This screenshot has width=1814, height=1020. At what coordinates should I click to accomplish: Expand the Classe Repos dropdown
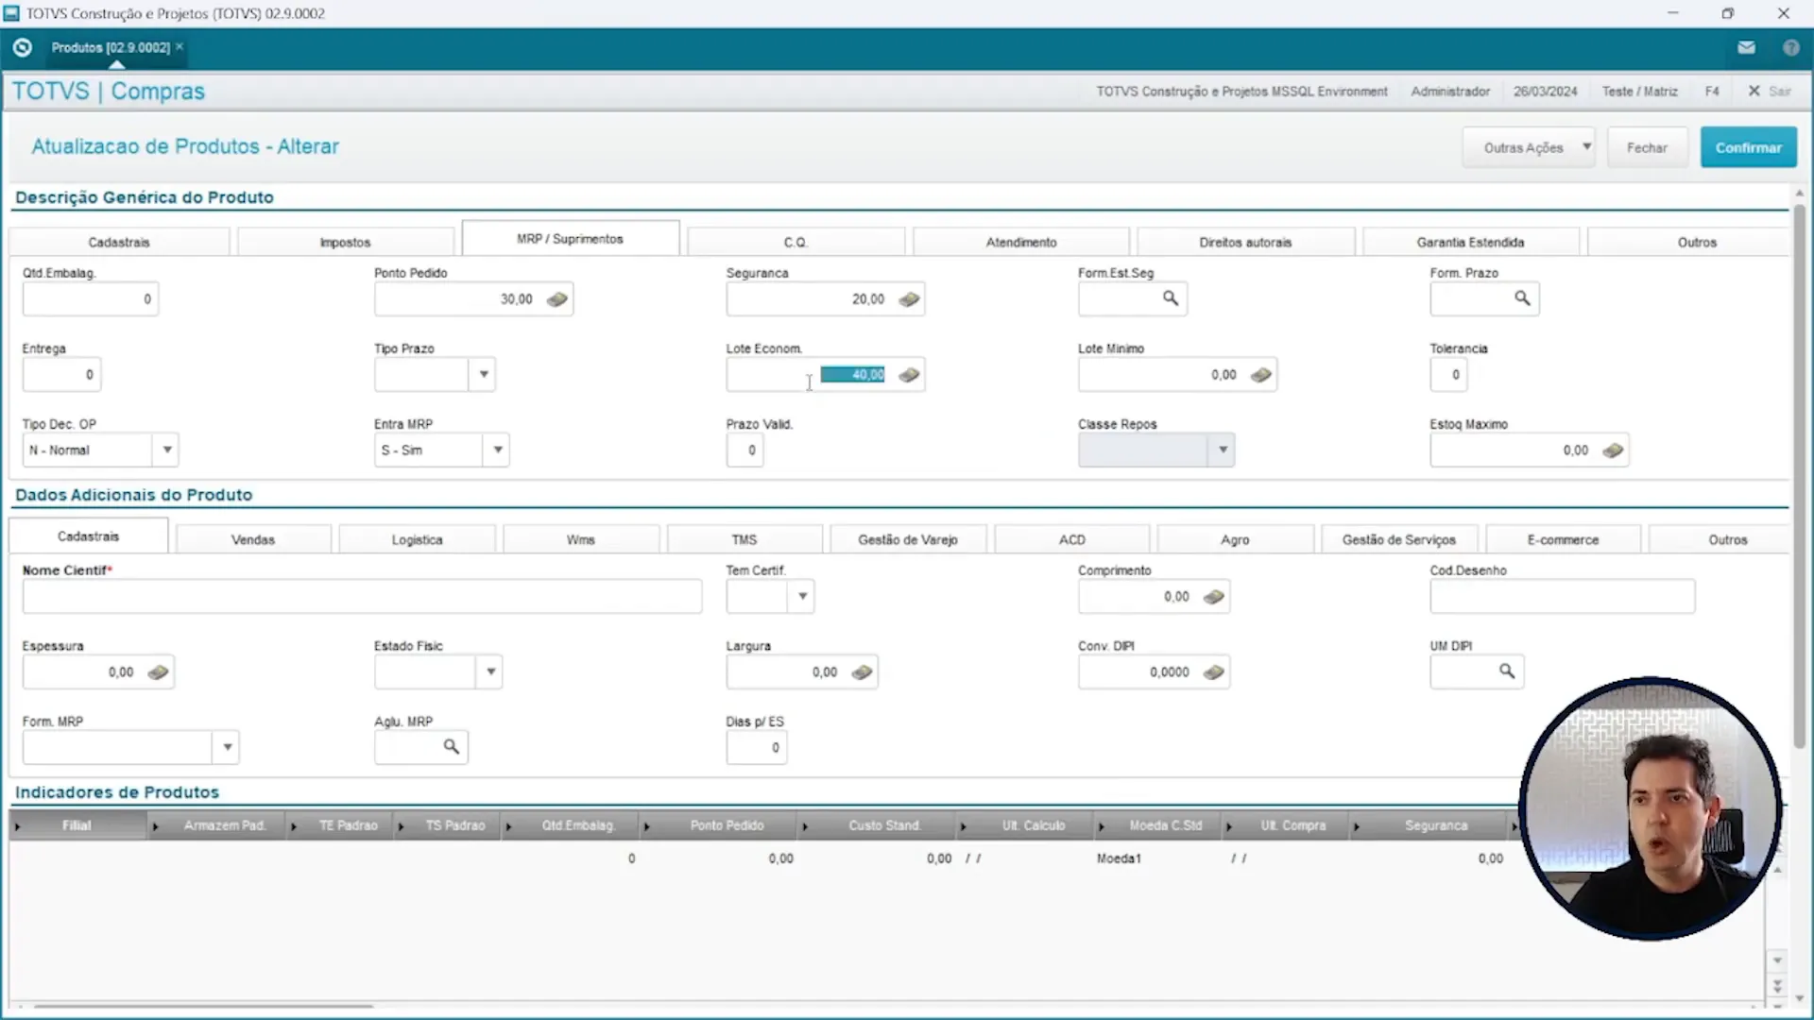click(1224, 450)
